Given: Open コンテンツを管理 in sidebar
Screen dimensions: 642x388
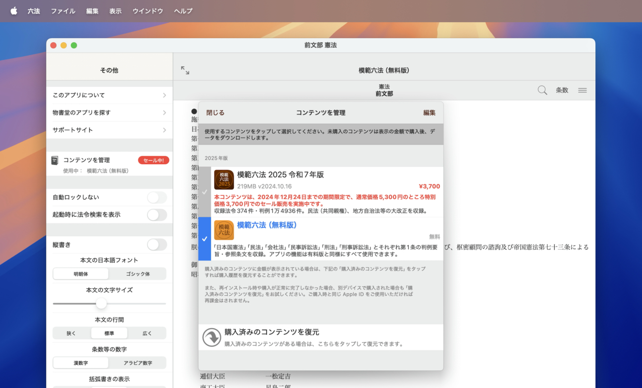Looking at the screenshot, I should pyautogui.click(x=109, y=165).
